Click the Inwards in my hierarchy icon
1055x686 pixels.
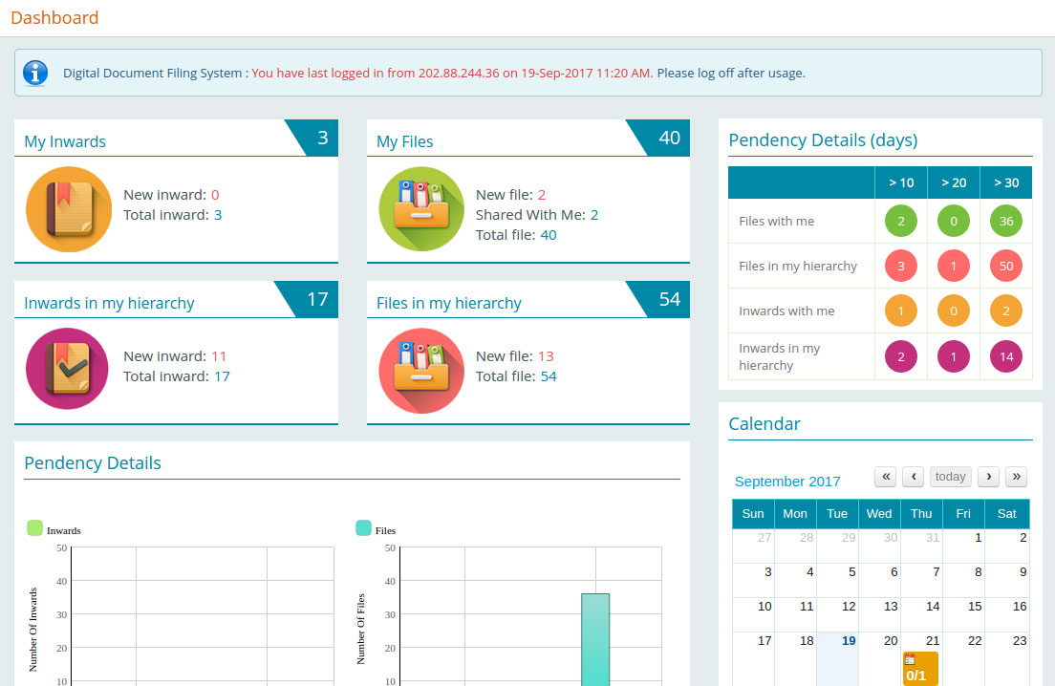pos(69,370)
